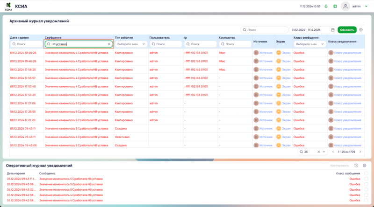Tick the select-all checkbox in operative journal header
This screenshot has width=374, height=207.
point(366,173)
